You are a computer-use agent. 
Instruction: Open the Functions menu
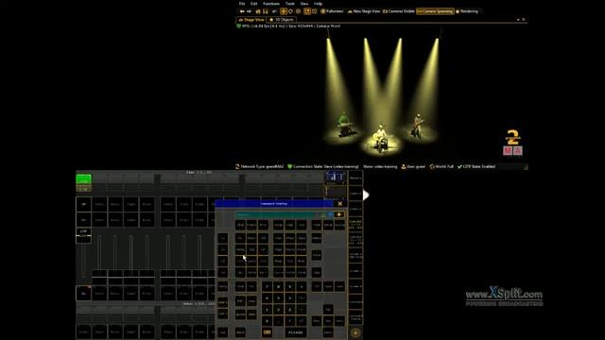[x=271, y=4]
